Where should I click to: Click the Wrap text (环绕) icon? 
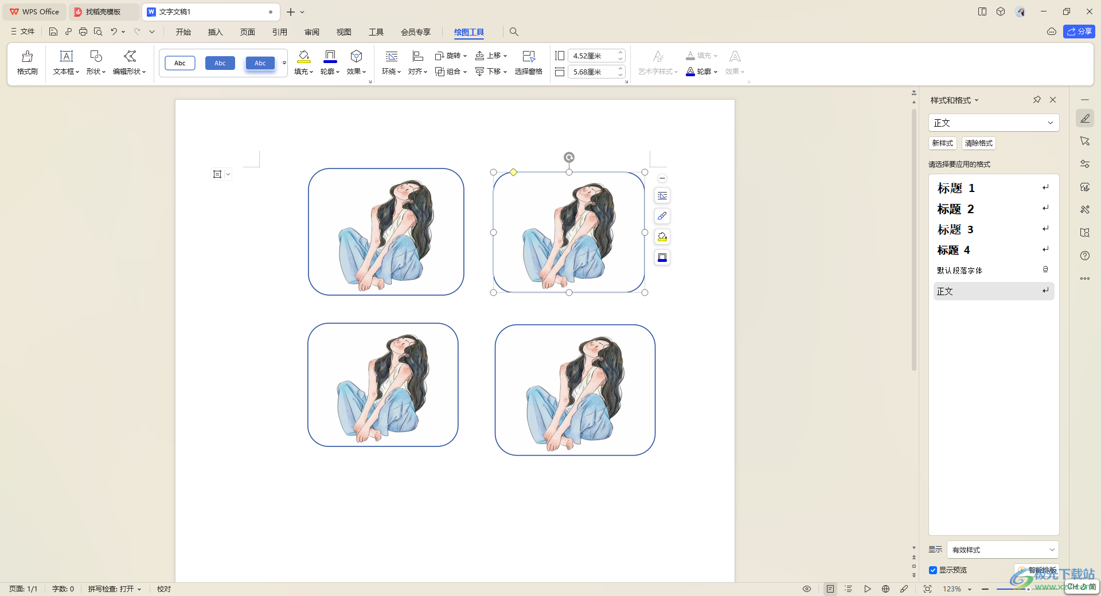[x=391, y=56]
